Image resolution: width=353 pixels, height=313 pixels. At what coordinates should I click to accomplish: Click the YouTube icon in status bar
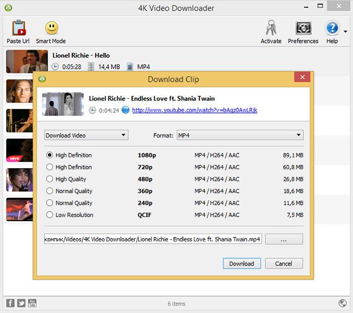32,303
